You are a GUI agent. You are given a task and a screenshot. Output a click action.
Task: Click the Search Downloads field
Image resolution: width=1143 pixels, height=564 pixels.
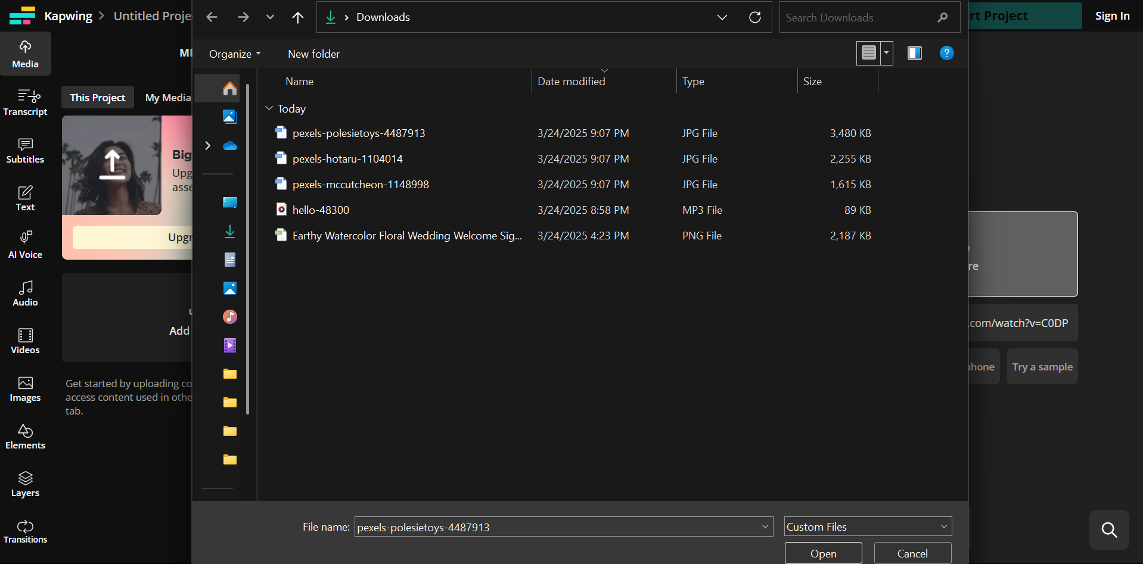858,18
